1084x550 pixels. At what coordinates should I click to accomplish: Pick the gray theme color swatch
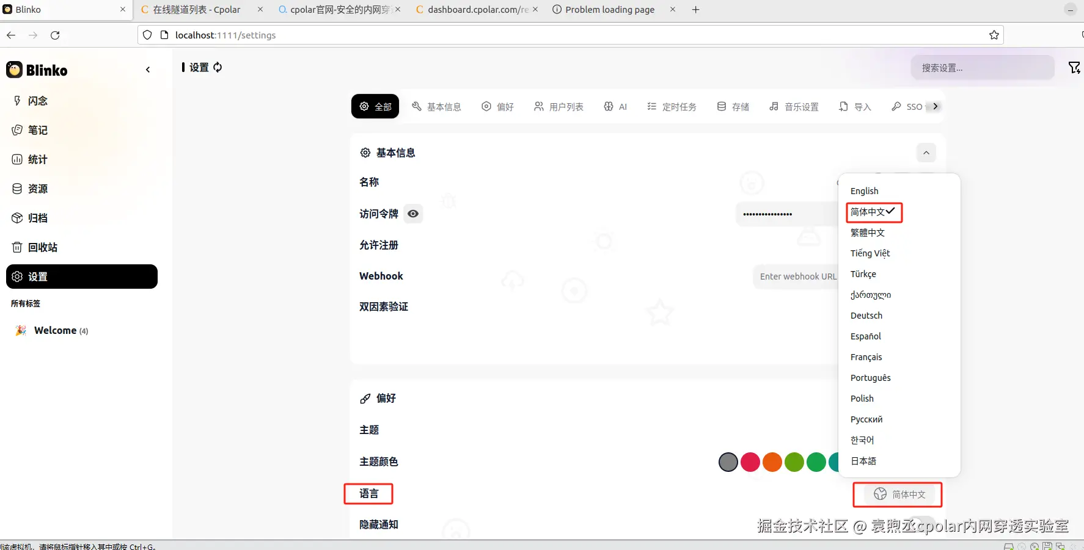[728, 462]
